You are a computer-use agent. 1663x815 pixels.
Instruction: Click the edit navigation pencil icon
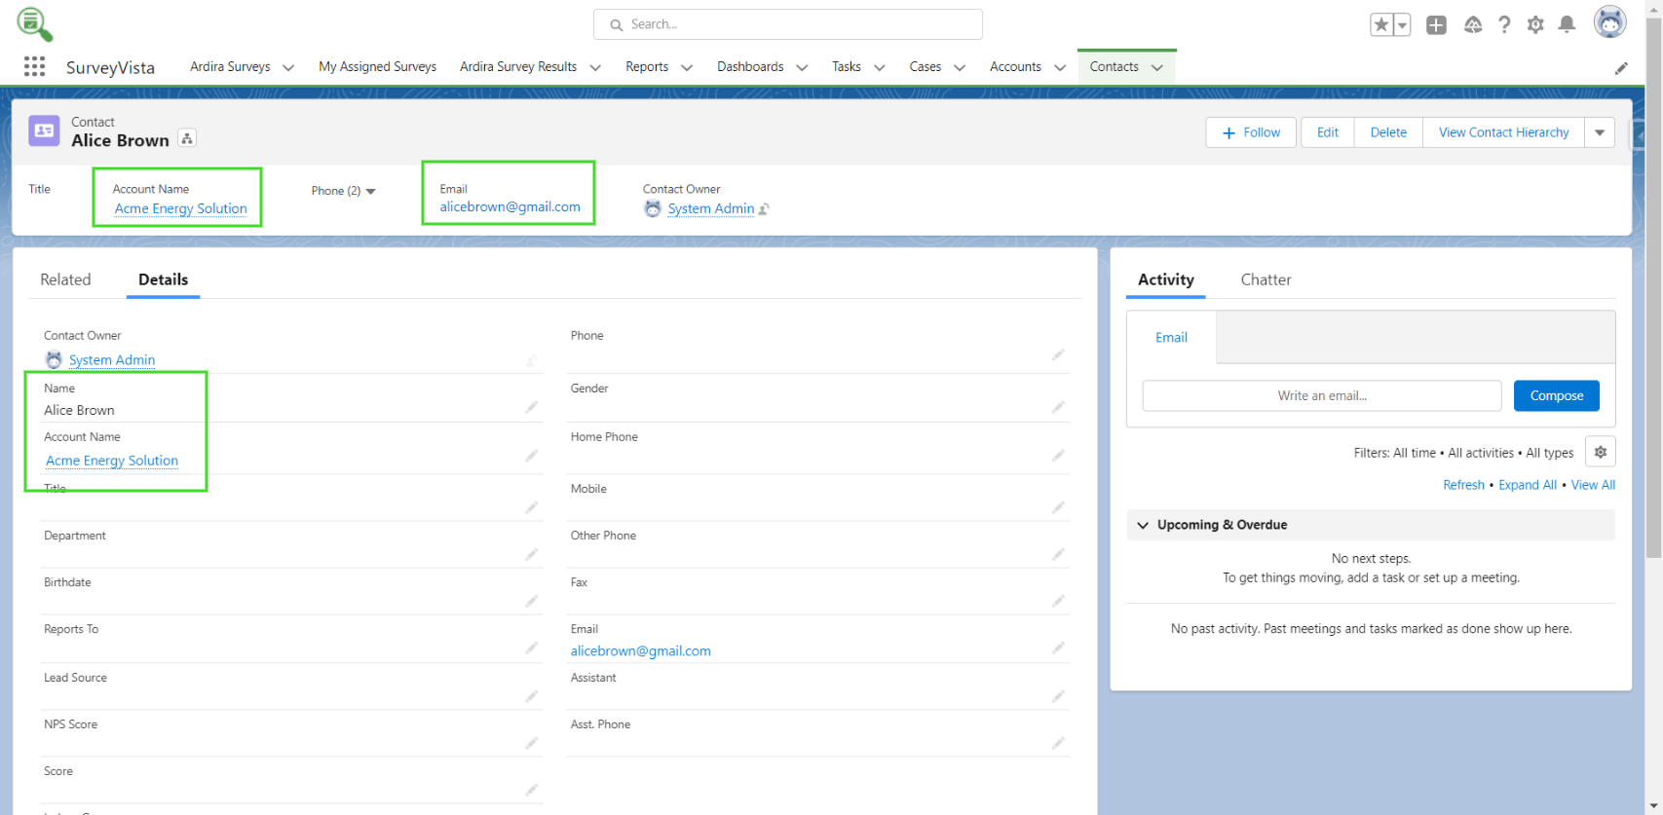[1621, 68]
